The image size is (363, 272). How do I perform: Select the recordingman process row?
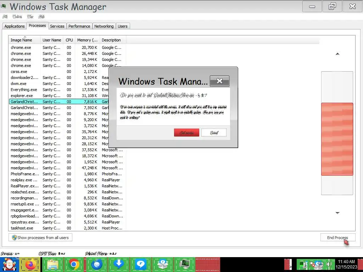coord(67,198)
